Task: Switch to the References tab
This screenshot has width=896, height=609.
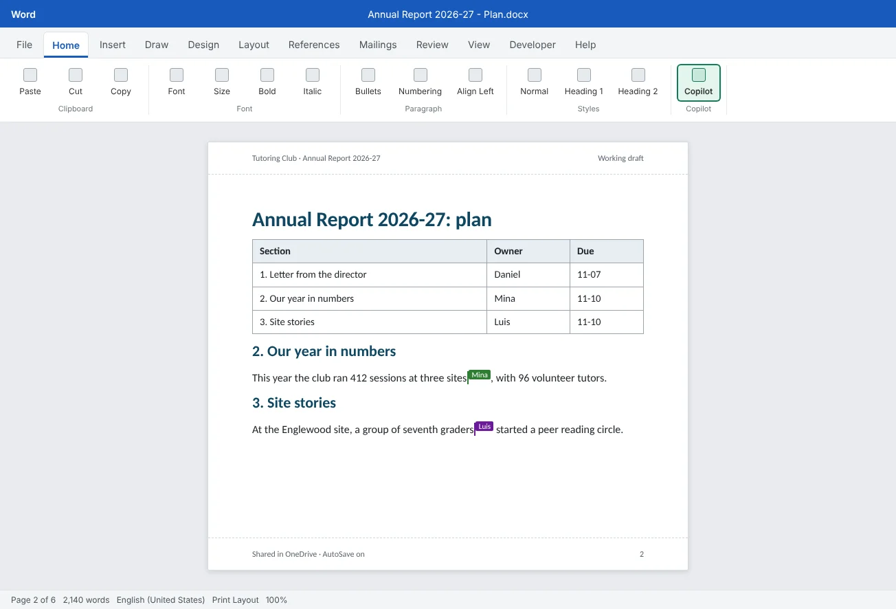Action: [x=314, y=45]
